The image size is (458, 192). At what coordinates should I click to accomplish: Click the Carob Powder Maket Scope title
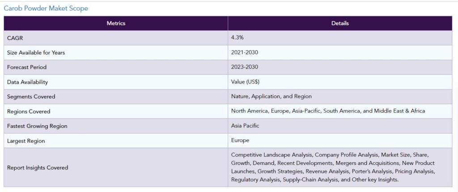click(46, 8)
